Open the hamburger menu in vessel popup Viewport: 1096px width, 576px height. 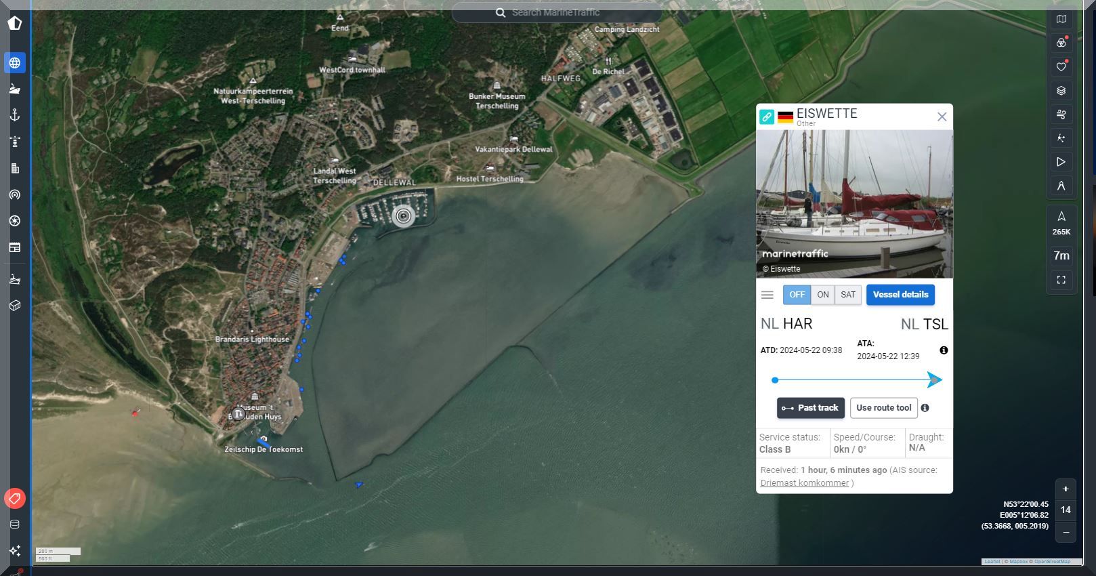coord(767,295)
